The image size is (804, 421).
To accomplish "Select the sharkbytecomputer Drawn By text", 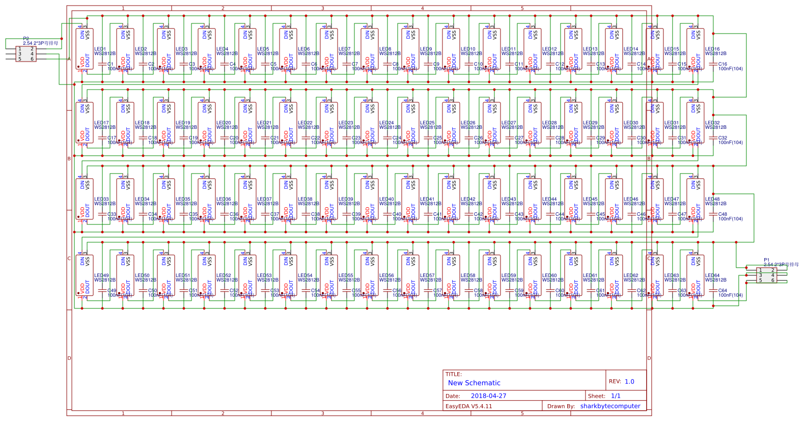I will [610, 406].
